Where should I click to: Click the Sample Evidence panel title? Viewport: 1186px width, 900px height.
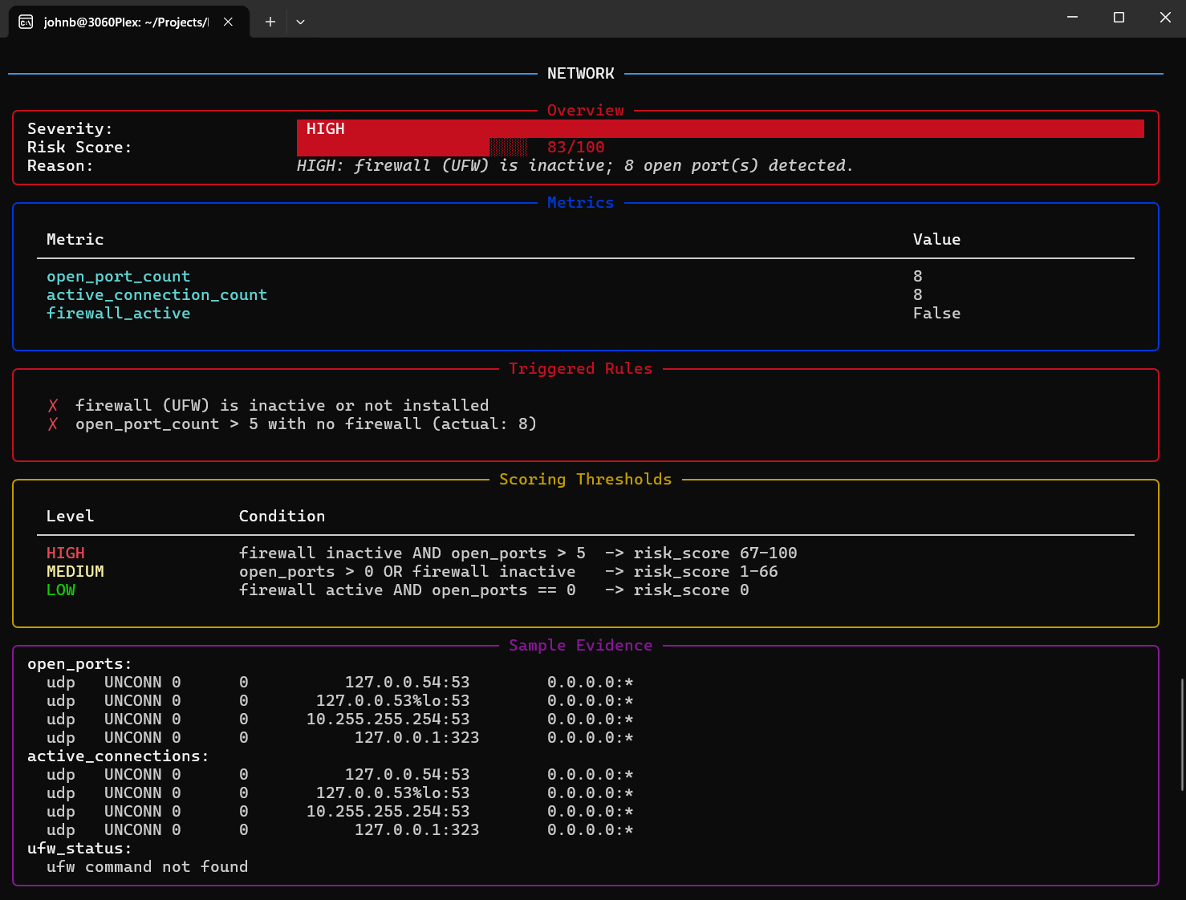[x=580, y=646]
